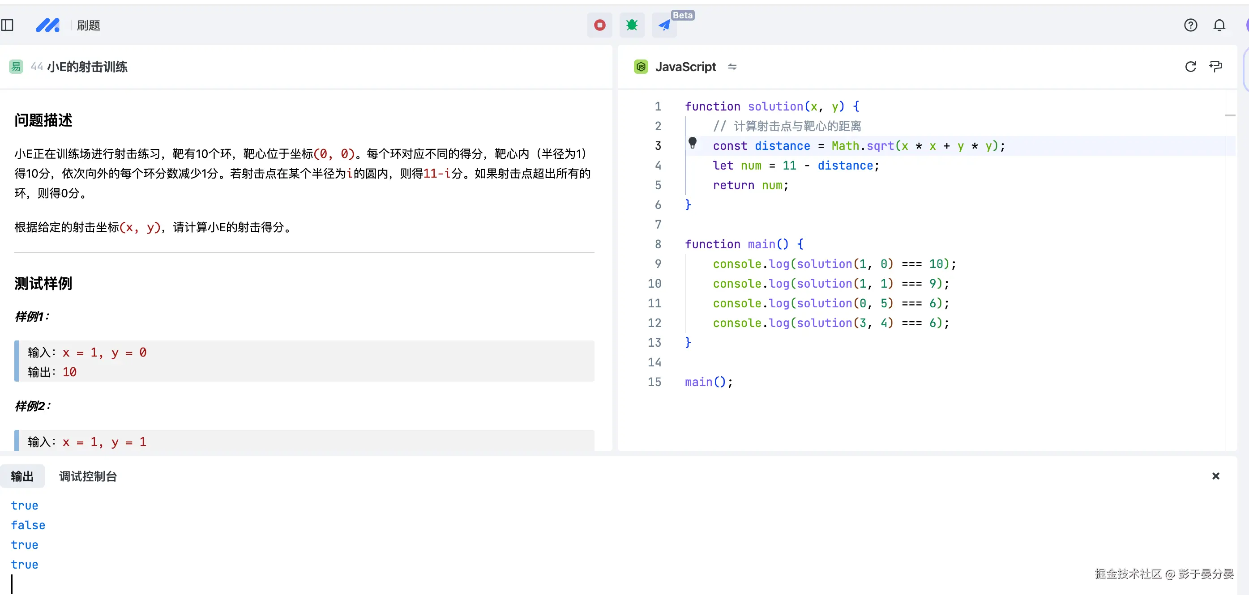Toggle the left sidebar panel
Viewport: 1249px width, 595px height.
click(x=7, y=25)
